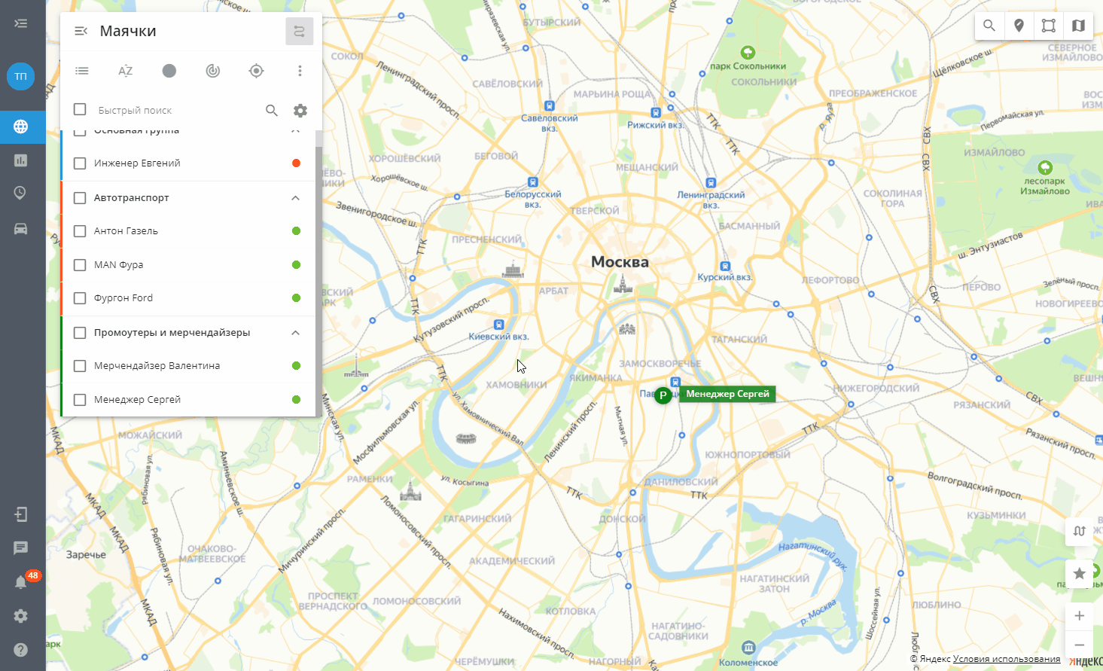Click the logout door icon
Viewport: 1103px width, 671px height.
(x=20, y=514)
